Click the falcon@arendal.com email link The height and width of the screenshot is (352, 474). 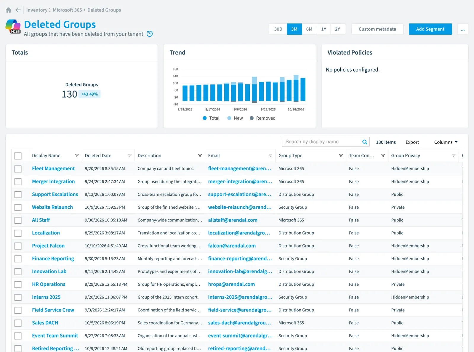pos(232,246)
